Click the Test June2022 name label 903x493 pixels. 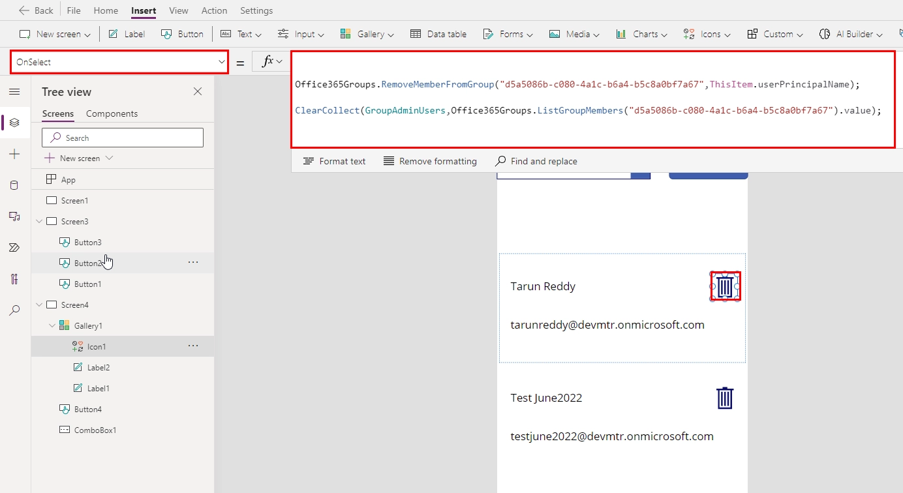(546, 398)
